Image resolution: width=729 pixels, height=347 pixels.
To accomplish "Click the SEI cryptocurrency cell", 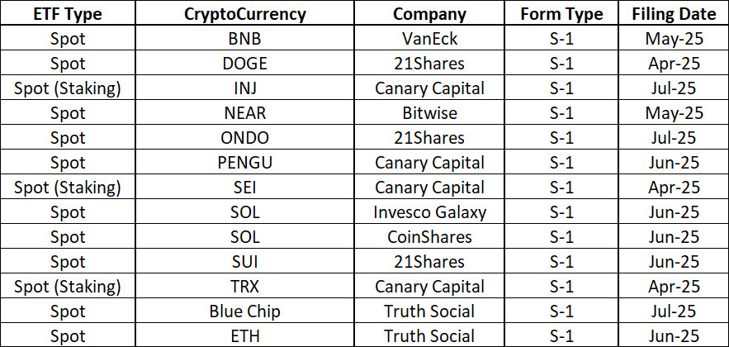I will 245,187.
